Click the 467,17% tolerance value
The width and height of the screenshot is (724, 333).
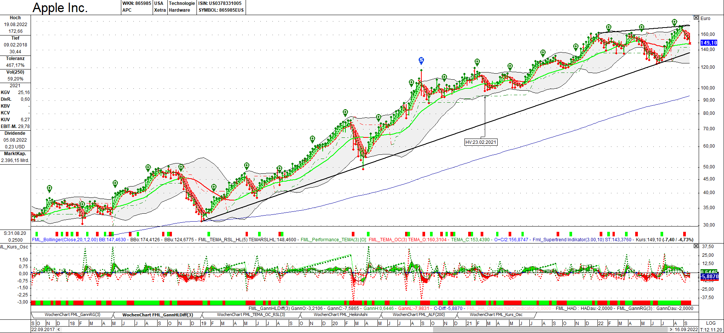15,65
